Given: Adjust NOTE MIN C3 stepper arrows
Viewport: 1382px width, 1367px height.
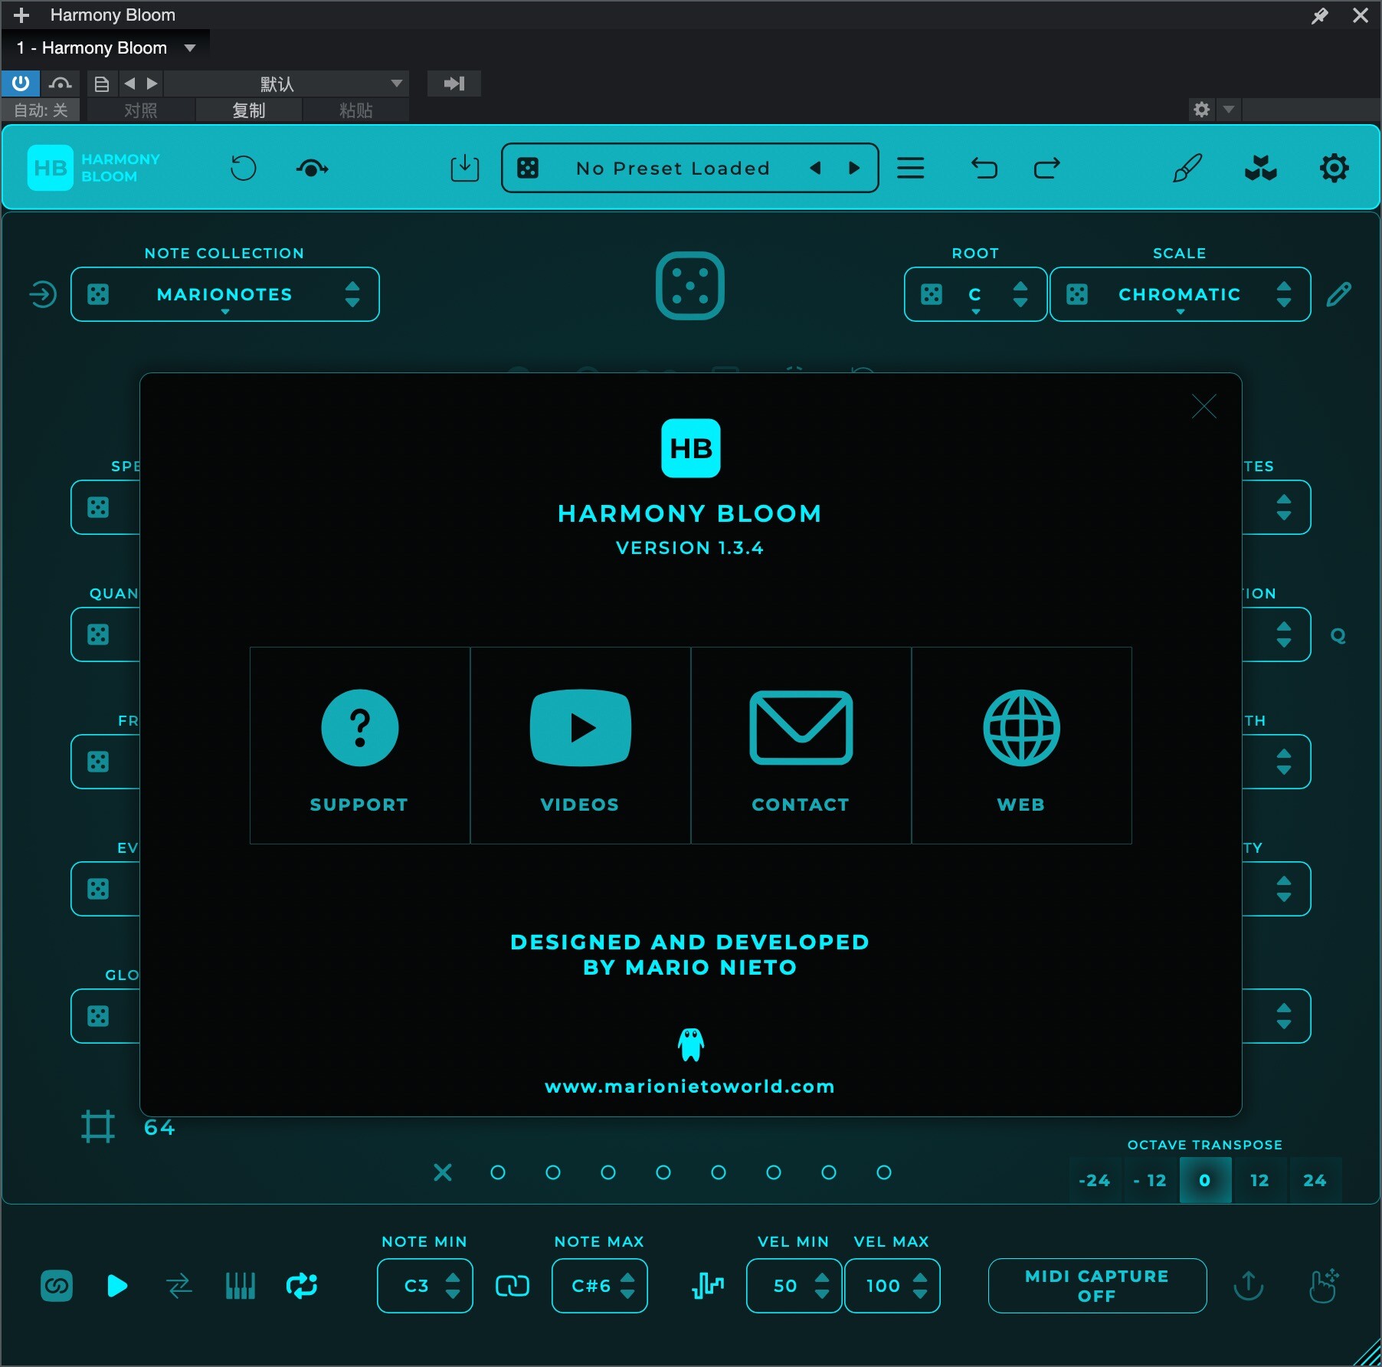Looking at the screenshot, I should pyautogui.click(x=453, y=1286).
